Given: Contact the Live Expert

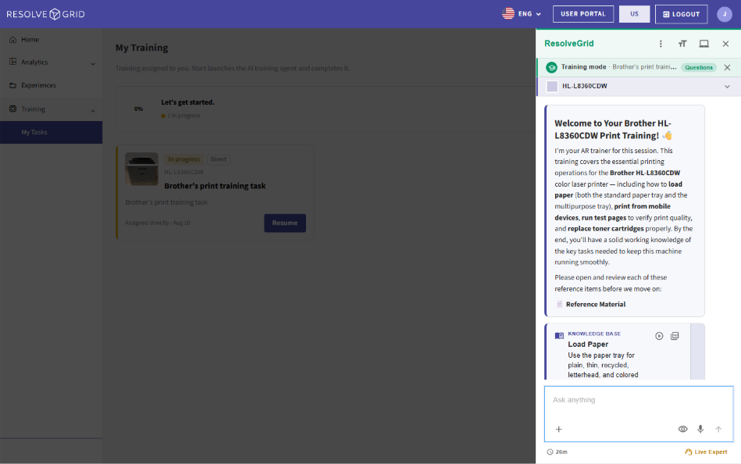Looking at the screenshot, I should [706, 452].
